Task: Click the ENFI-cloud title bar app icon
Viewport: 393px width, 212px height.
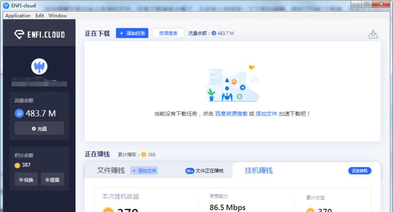Action: (6, 5)
